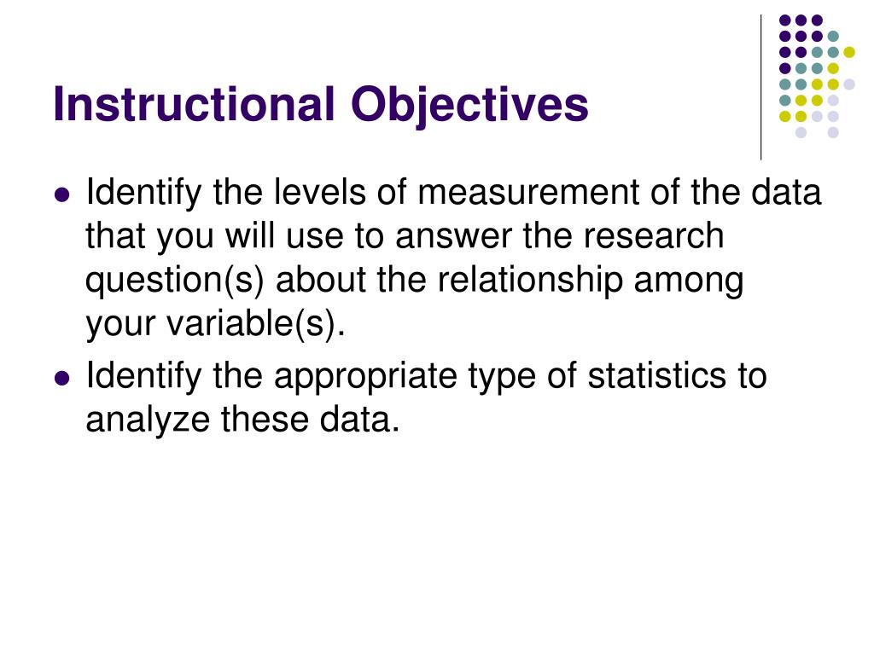Click the word "analyze" in second bullet
This screenshot has height=655, width=874.
tap(148, 421)
